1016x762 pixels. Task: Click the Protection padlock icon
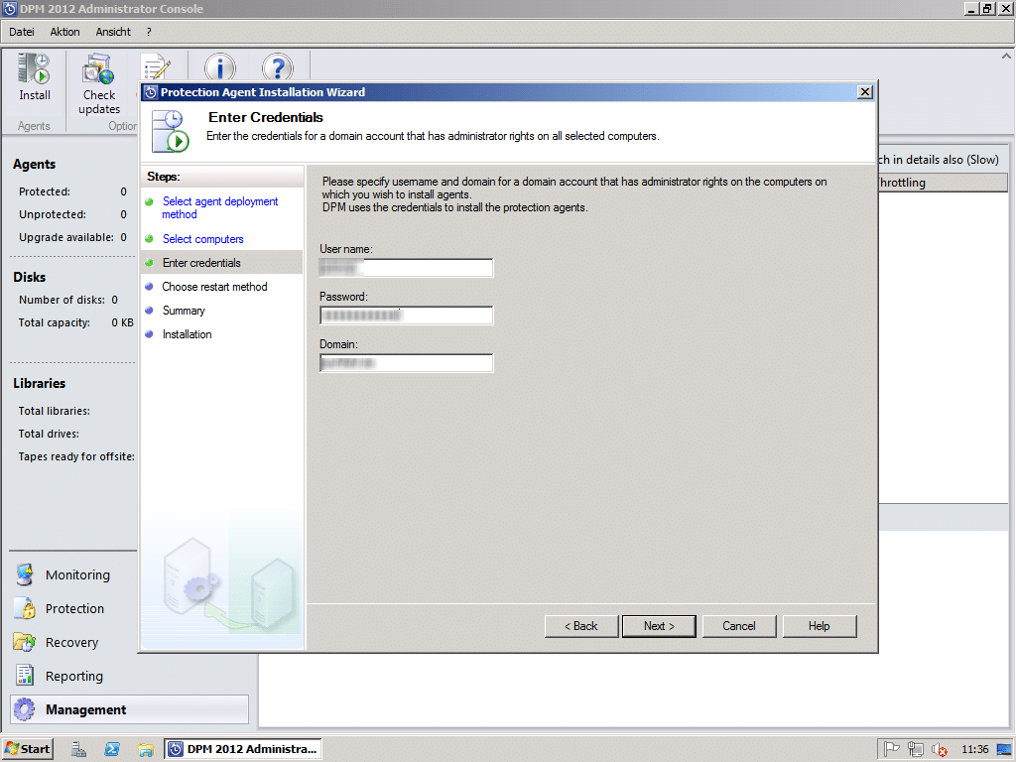click(25, 608)
